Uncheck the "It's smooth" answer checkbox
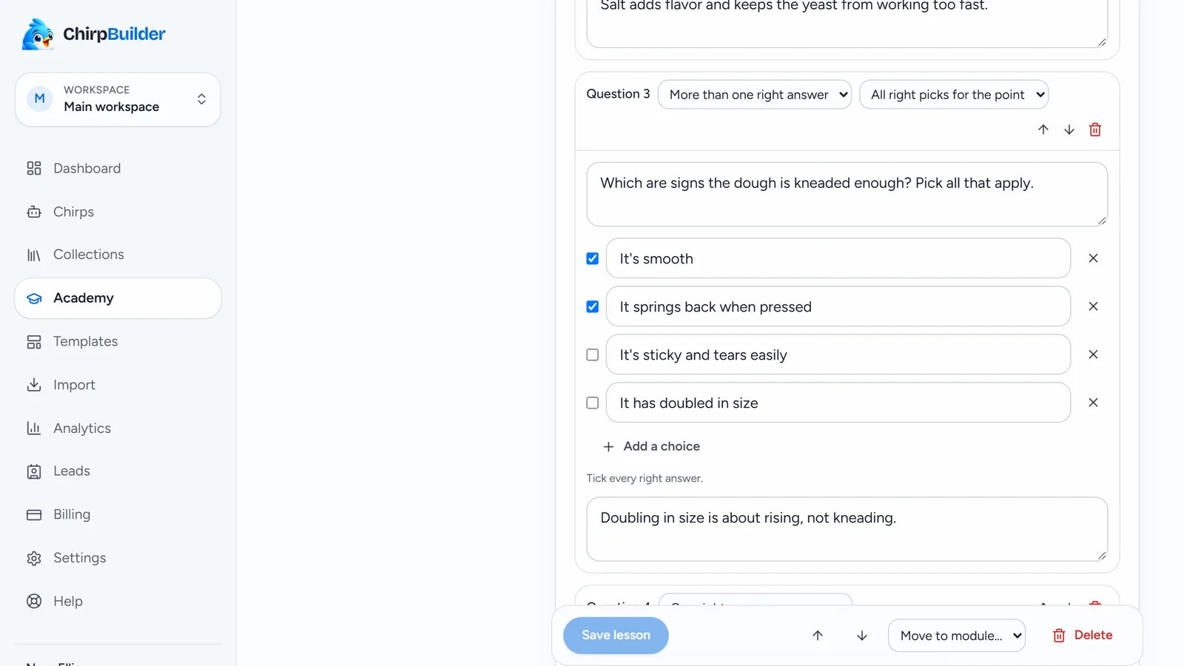Image resolution: width=1184 pixels, height=666 pixels. 593,258
